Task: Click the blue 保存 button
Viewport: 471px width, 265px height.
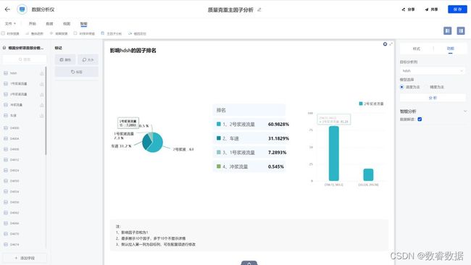Action: [x=457, y=9]
